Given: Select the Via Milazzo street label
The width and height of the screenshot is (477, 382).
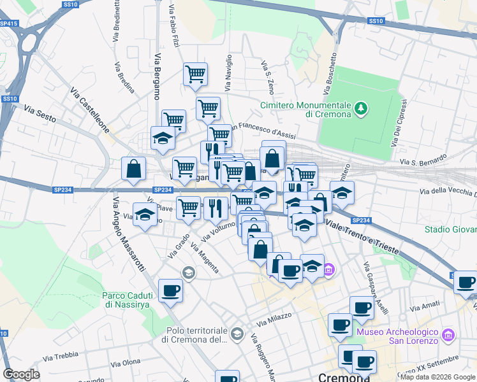Looking at the screenshot, I should tap(274, 320).
